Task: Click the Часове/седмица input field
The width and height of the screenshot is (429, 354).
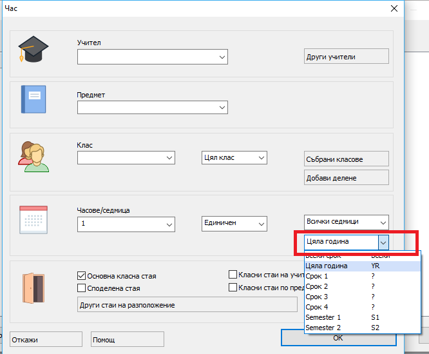Action: point(120,224)
